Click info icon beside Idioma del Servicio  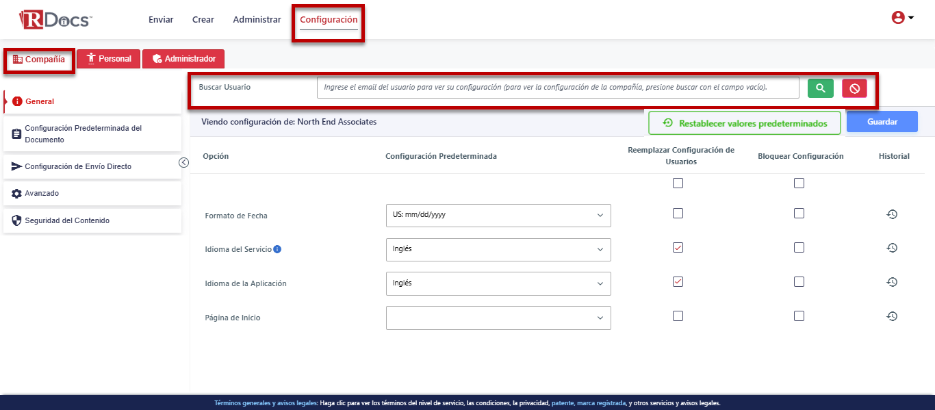tap(277, 249)
